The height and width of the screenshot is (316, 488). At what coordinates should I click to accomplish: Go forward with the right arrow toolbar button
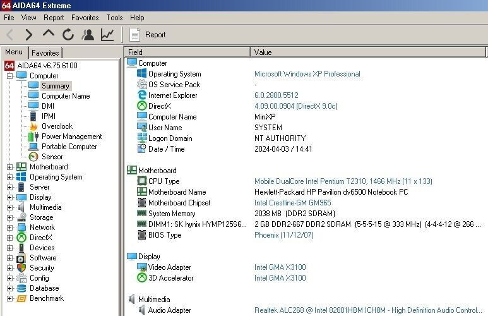28,35
